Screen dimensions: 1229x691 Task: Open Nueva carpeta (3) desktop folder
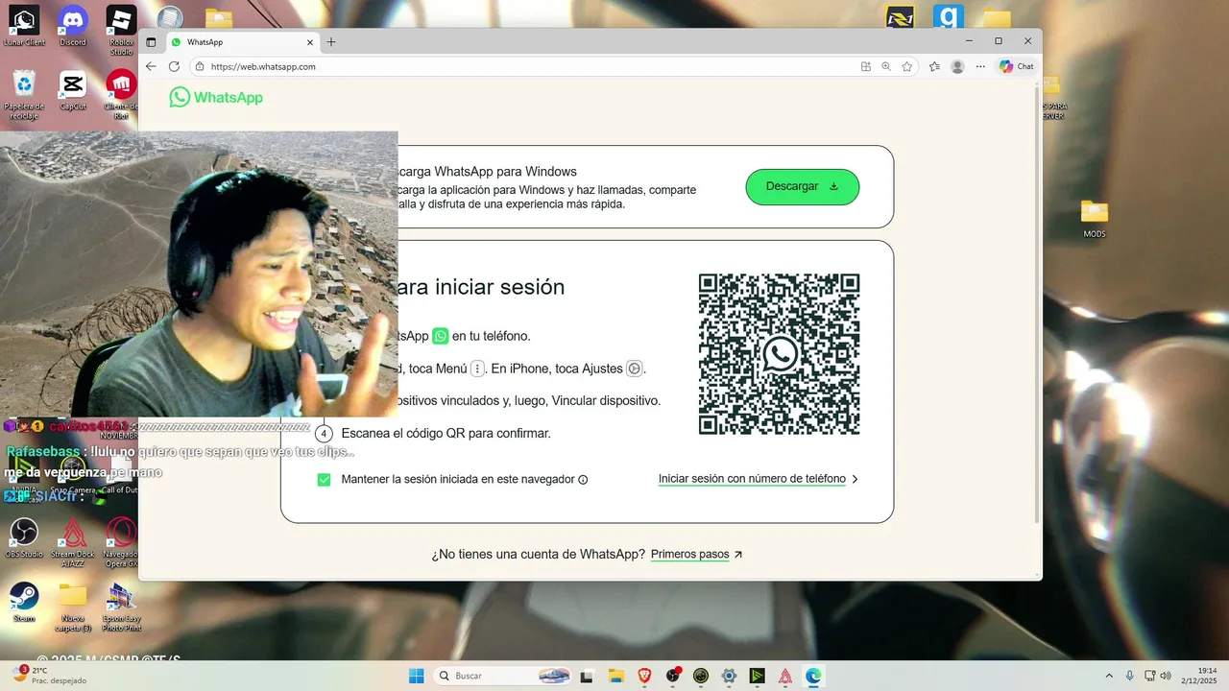pos(73,607)
